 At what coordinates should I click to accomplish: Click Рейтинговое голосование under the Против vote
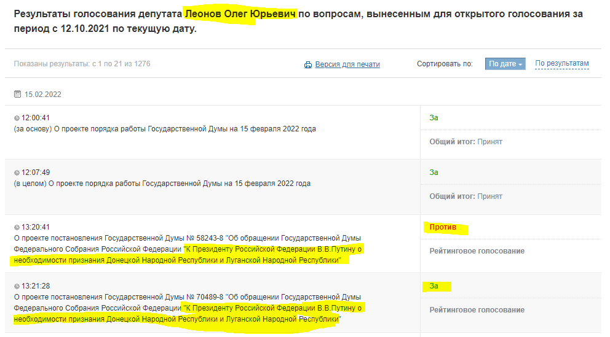tap(477, 251)
